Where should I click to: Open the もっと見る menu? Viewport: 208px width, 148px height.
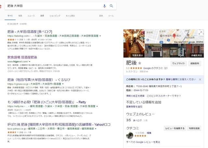[x=70, y=16]
